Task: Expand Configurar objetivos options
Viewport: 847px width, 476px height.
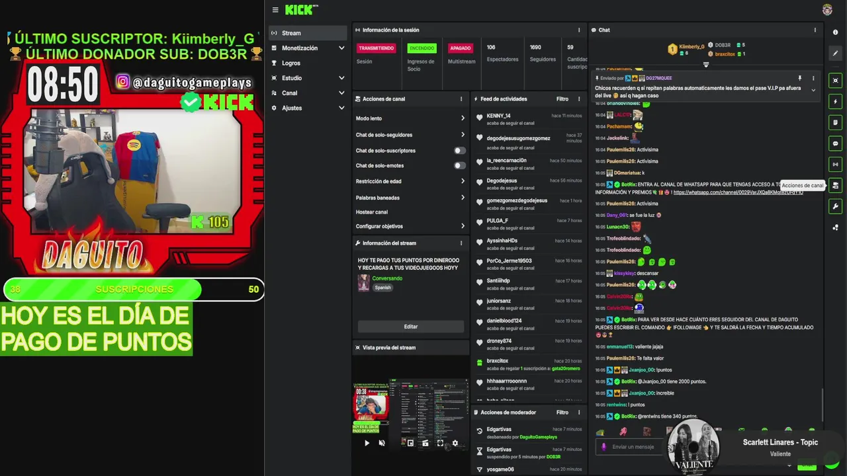Action: click(x=463, y=226)
